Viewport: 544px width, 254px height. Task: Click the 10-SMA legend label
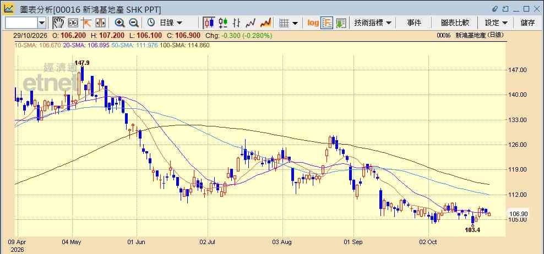tap(38, 45)
